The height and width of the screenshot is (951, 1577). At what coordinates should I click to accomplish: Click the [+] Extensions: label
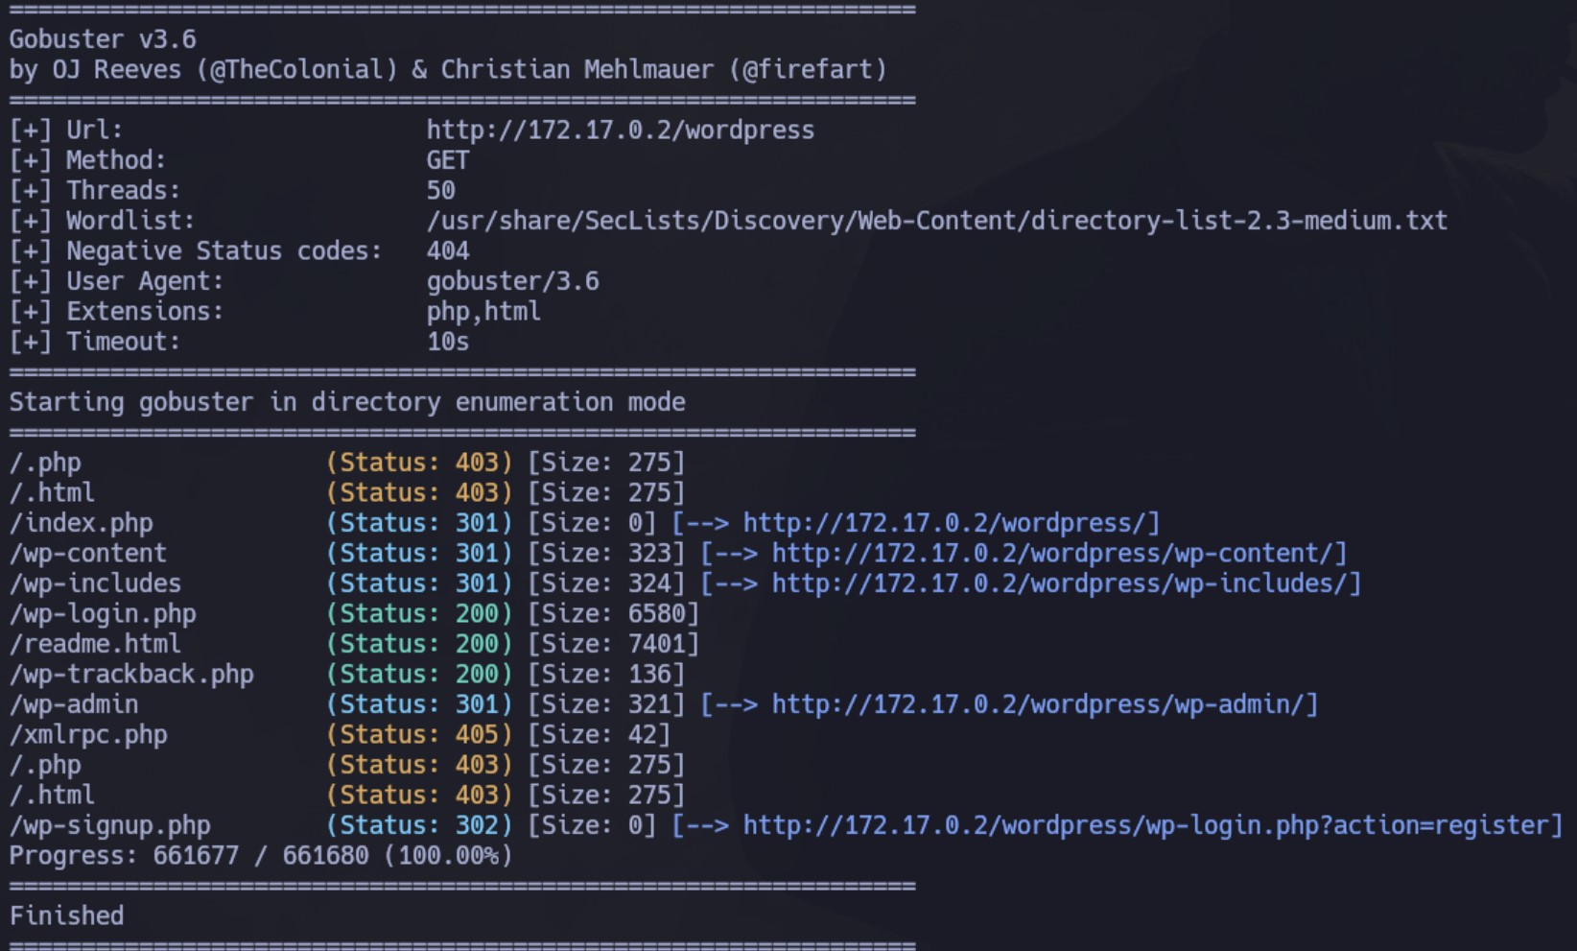pyautogui.click(x=116, y=312)
